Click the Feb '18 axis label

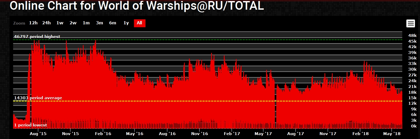point(361,134)
